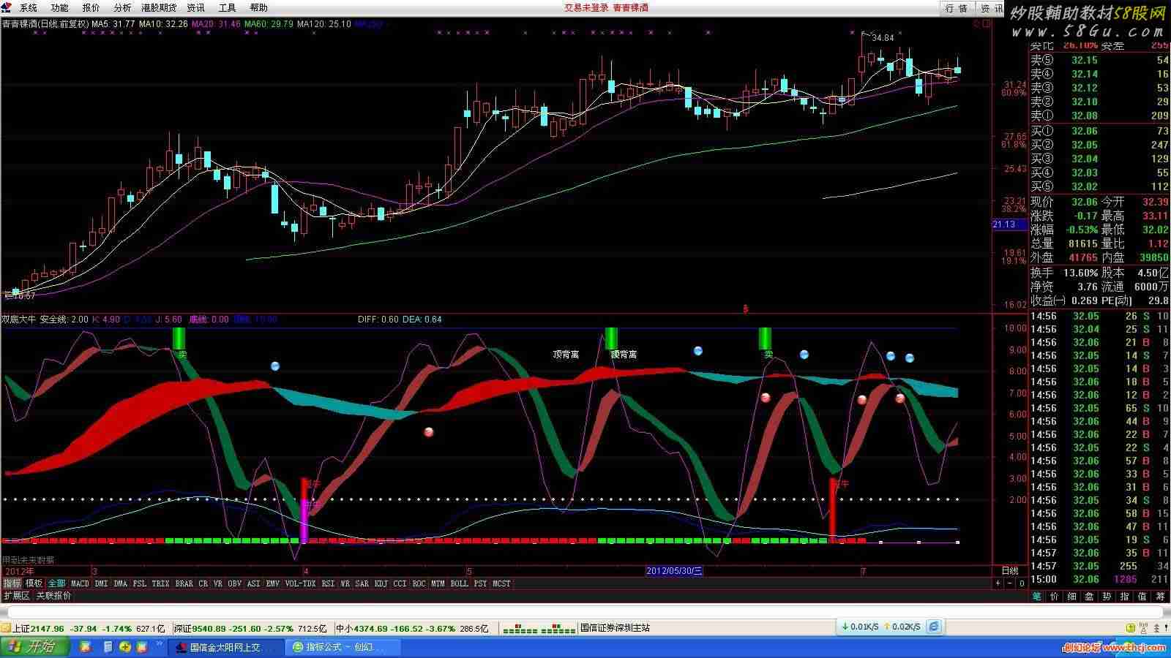Click the 行情 button in the title bar
Screen dimensions: 1171x658
(957, 8)
